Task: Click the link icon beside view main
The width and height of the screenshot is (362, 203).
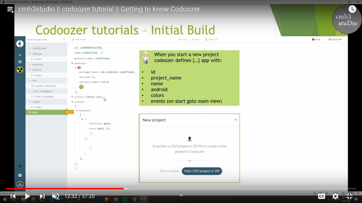Action: pyautogui.click(x=108, y=129)
